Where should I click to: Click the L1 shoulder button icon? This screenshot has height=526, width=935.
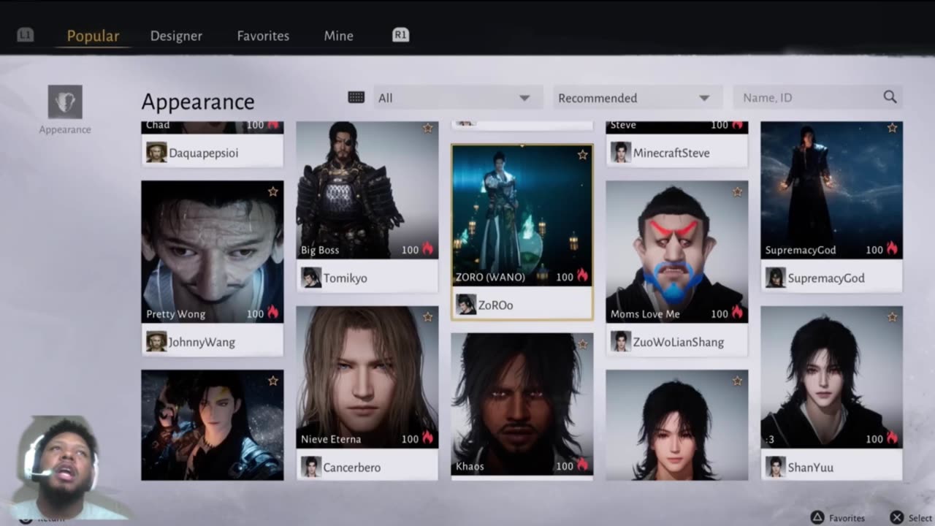pyautogui.click(x=26, y=35)
